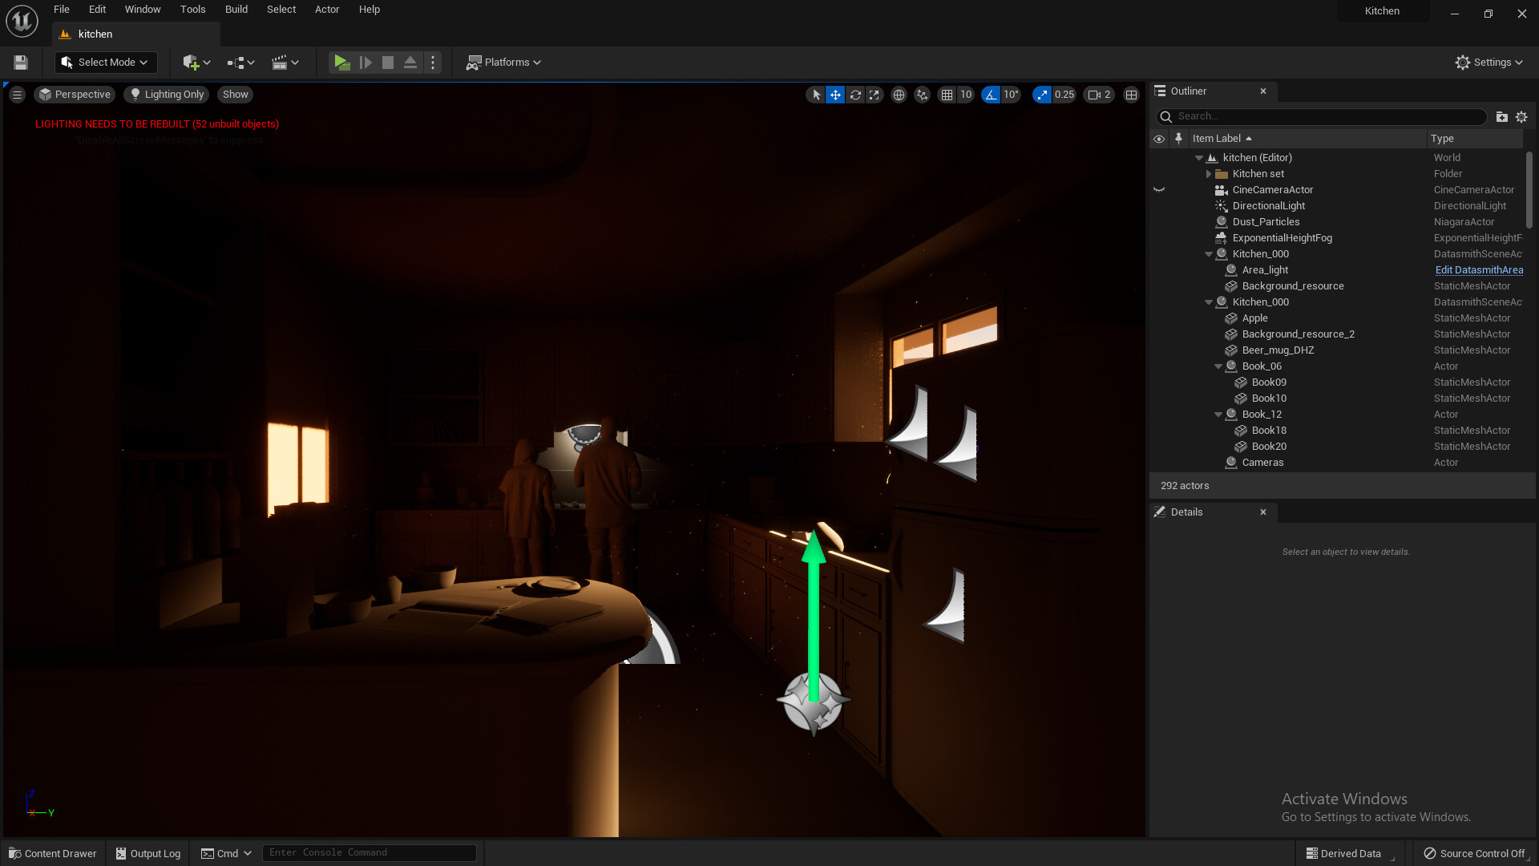Click the console command input field

pyautogui.click(x=369, y=852)
